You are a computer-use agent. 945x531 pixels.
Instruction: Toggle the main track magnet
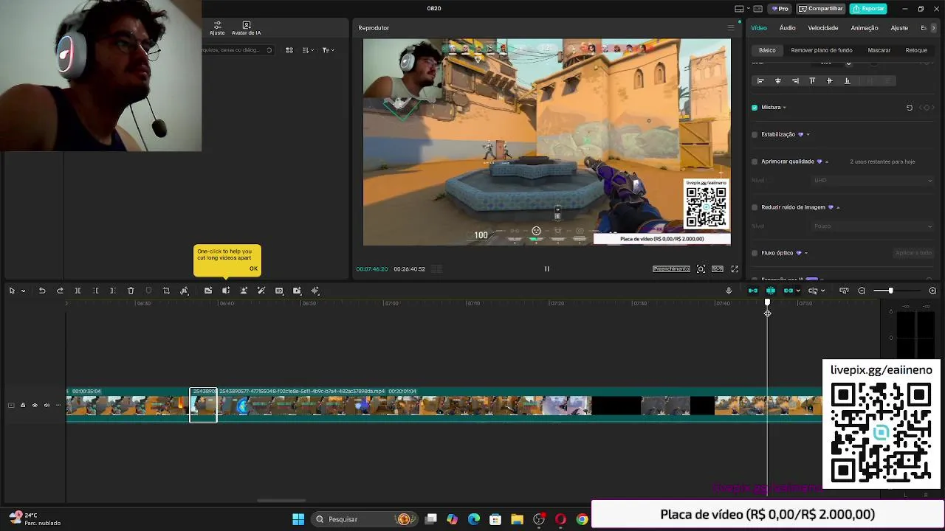click(x=753, y=291)
